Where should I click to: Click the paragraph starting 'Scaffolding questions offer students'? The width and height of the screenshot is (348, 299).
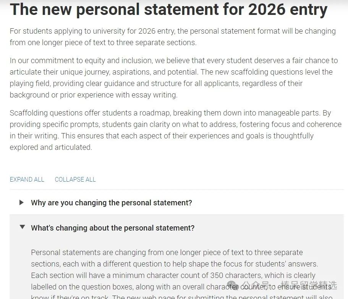(176, 130)
